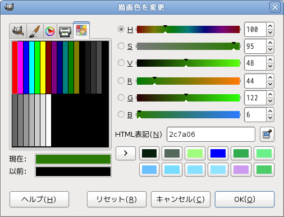Image resolution: width=284 pixels, height=217 pixels.
Task: Decrease the R value with down arrow
Action: [270, 84]
